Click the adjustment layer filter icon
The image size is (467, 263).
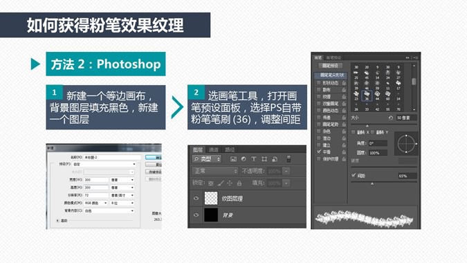(x=244, y=159)
